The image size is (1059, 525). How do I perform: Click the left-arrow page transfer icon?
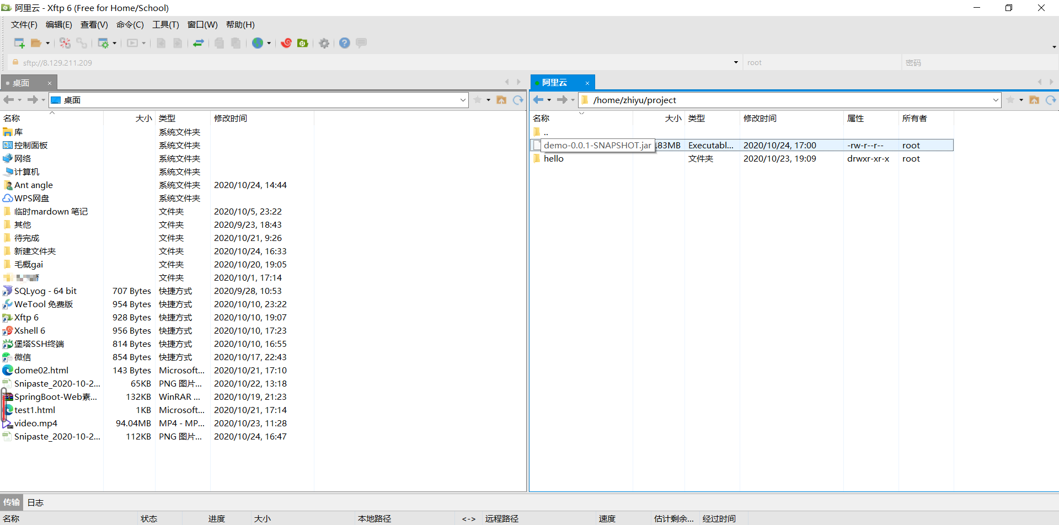pyautogui.click(x=161, y=43)
